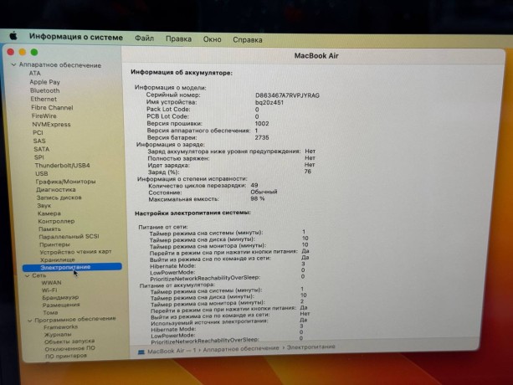This screenshot has width=513, height=385.
Task: Open the Apple menu
Action: [13, 37]
